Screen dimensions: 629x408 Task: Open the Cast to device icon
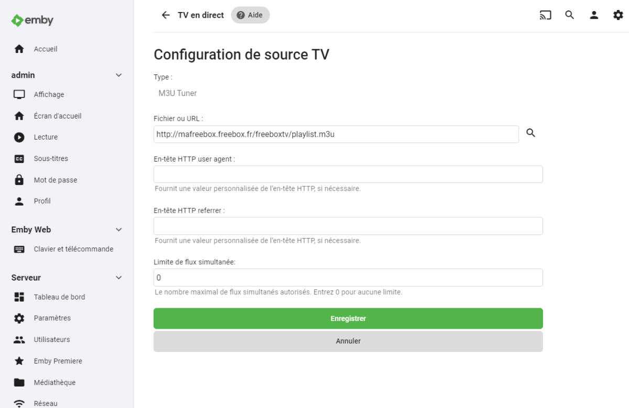[546, 15]
